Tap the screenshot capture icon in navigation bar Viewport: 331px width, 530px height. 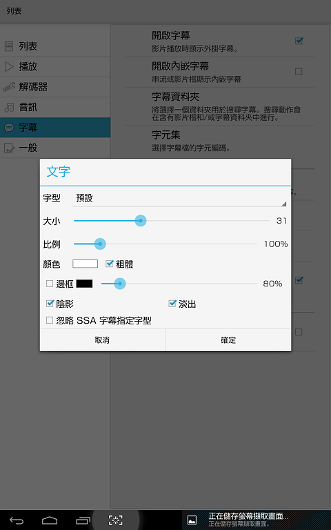(116, 520)
